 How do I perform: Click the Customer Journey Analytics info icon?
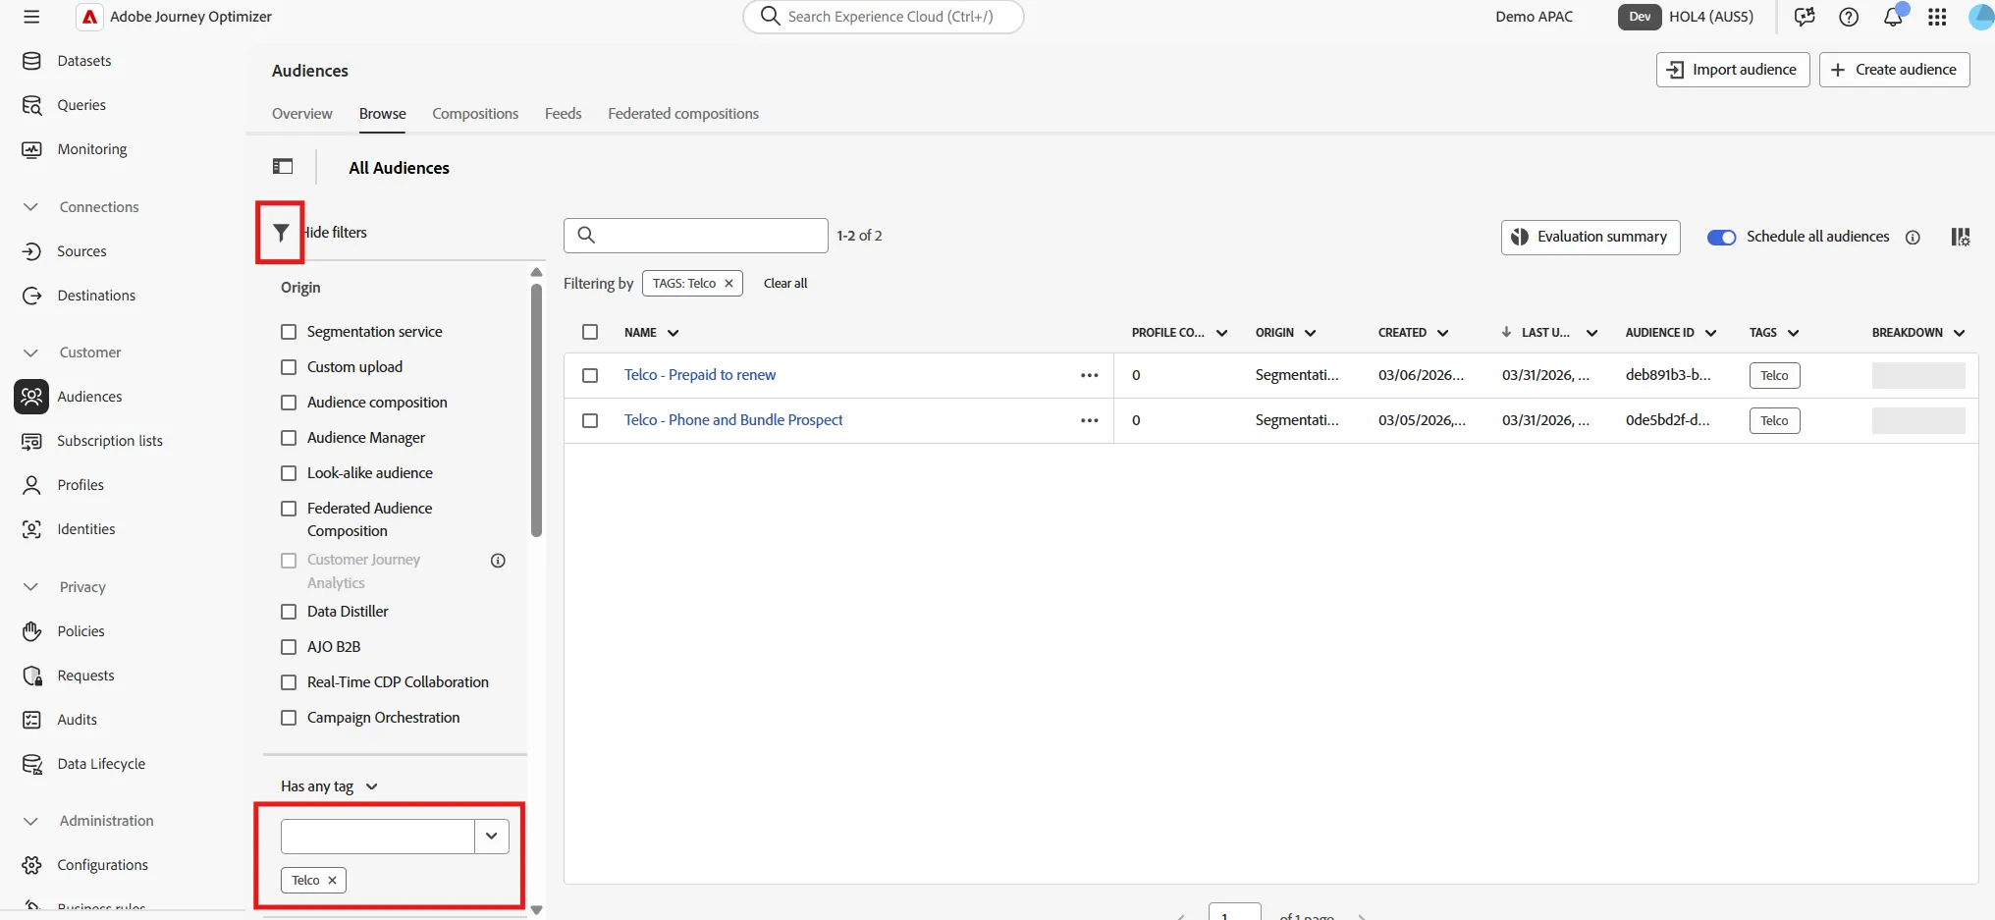pos(498,561)
